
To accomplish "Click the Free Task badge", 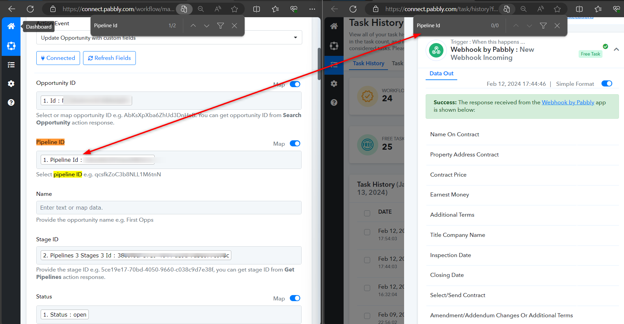I will click(590, 54).
